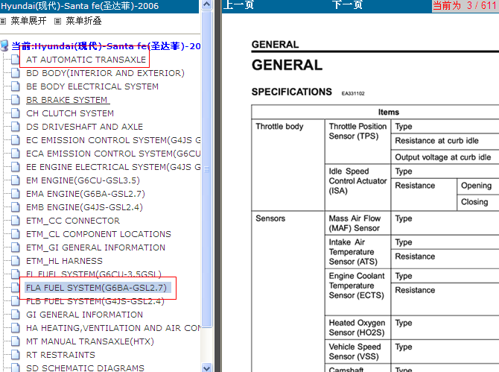Select EE ENGINE ELECTRICAL SYSTEM entry
Viewport: 499px width, 372px height.
[x=113, y=167]
